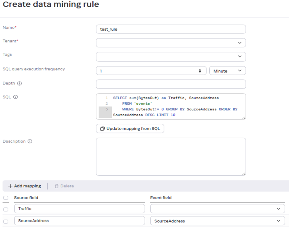Click the plus icon of Add mapping
This screenshot has width=289, height=229.
click(x=10, y=186)
